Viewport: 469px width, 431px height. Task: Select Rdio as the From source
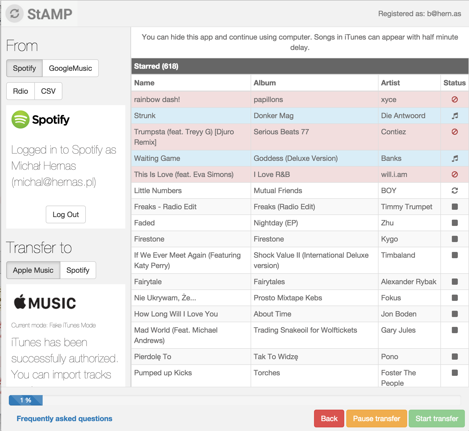pyautogui.click(x=21, y=91)
